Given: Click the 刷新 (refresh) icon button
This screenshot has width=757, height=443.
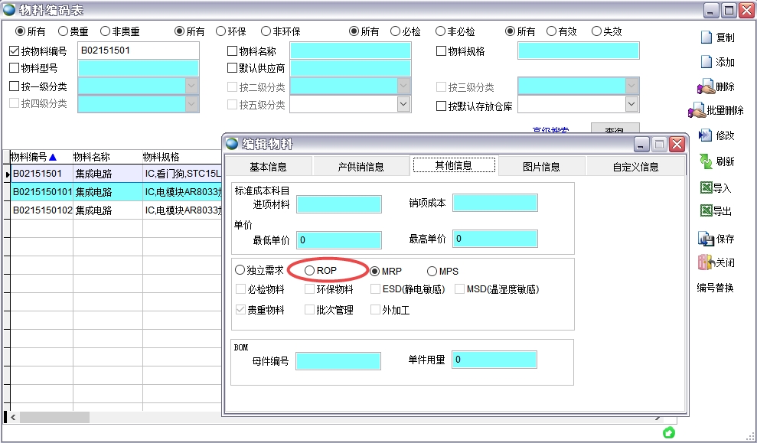Looking at the screenshot, I should [706, 161].
